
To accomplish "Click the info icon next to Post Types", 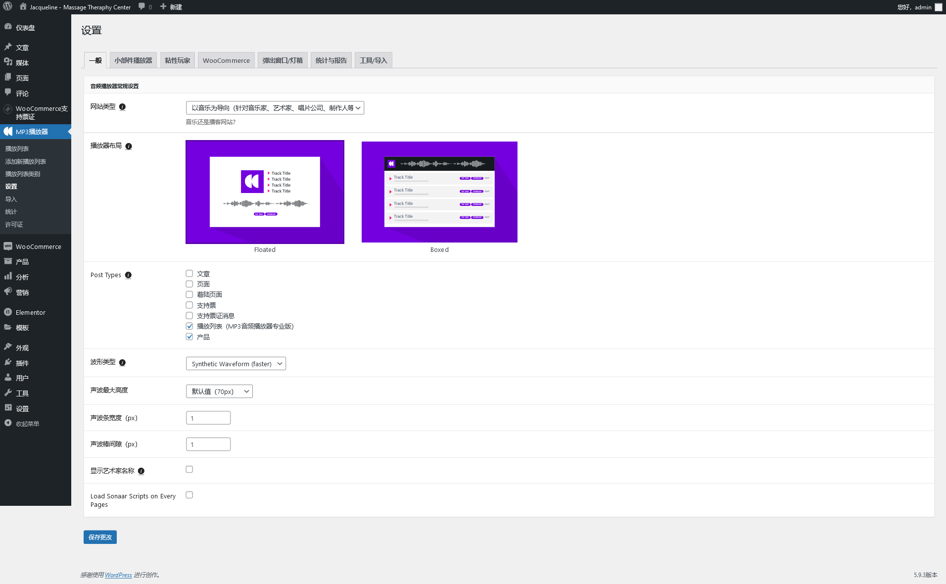I will (x=128, y=275).
